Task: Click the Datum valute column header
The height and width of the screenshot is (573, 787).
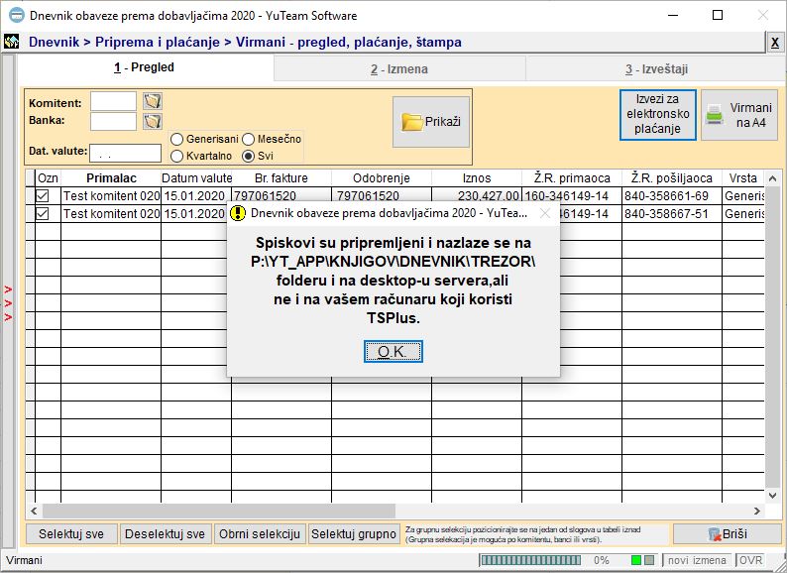Action: 196,178
